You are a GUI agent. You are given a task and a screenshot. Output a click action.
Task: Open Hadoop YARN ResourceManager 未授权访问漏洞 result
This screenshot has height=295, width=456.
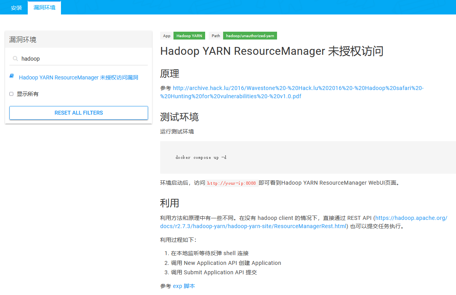coord(79,77)
